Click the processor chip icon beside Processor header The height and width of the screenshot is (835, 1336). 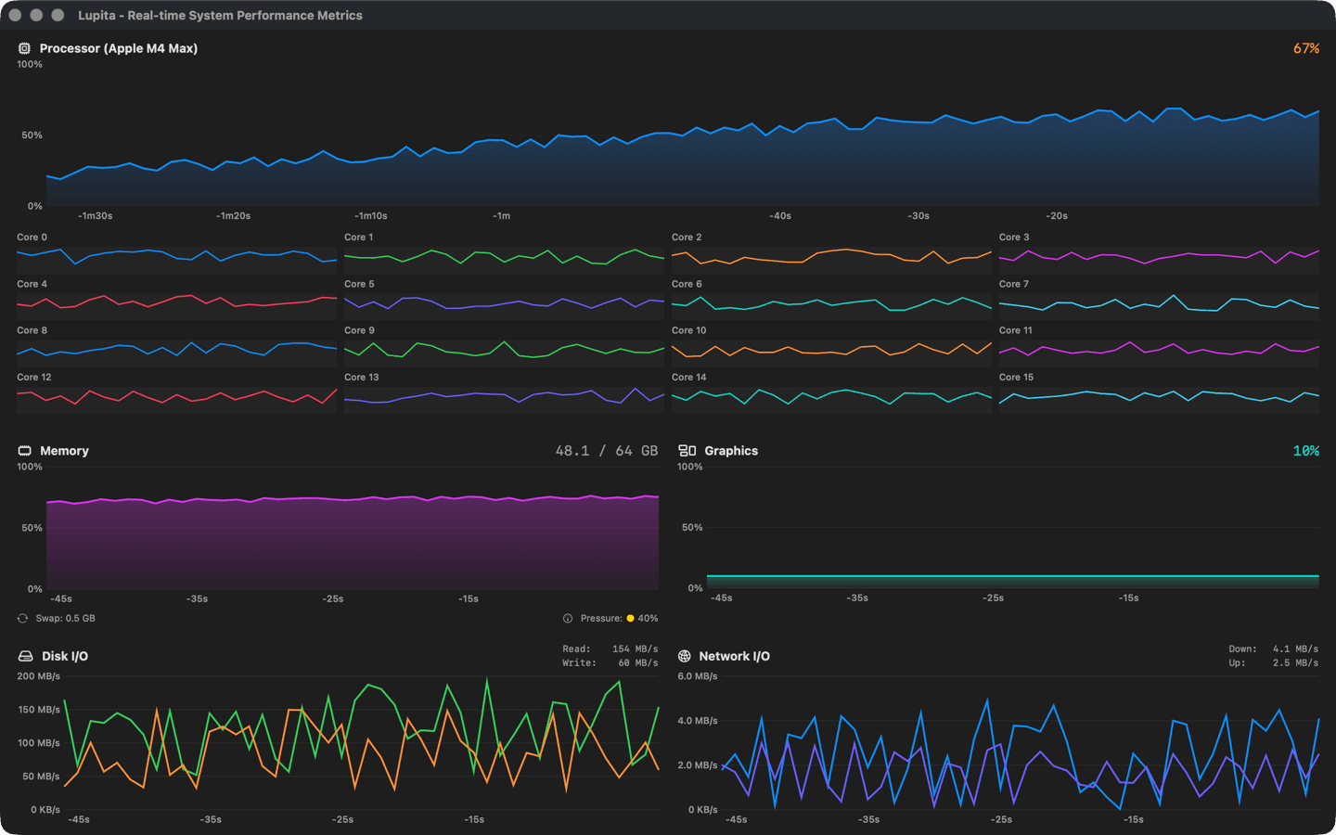point(24,48)
